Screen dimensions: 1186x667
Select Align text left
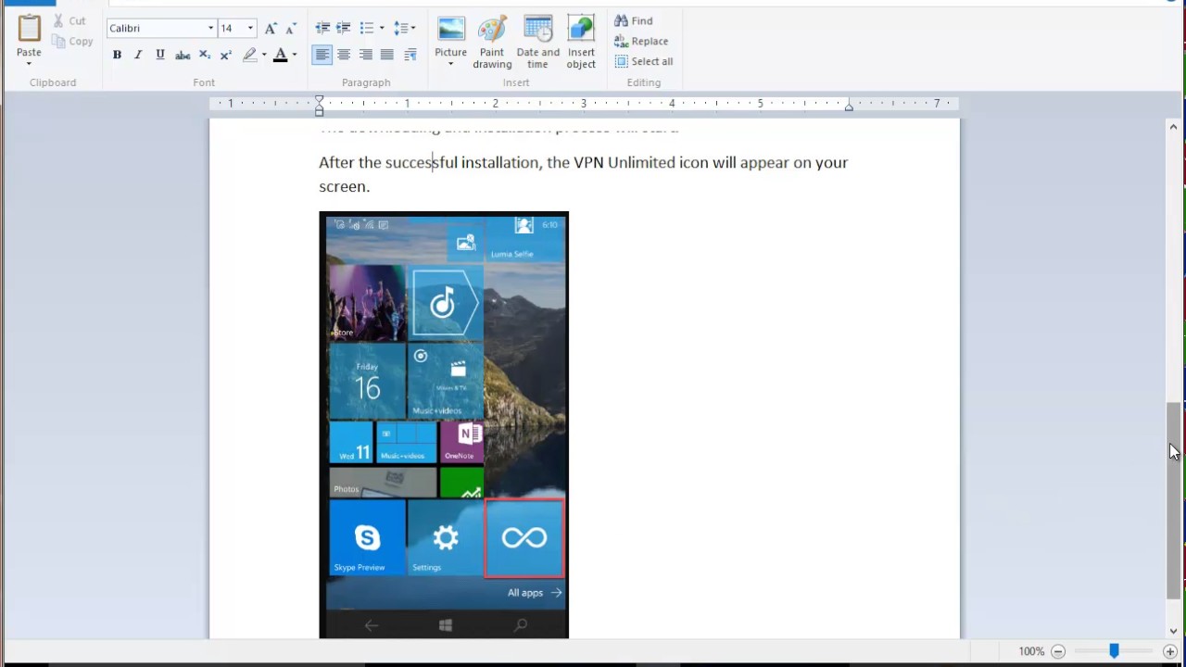pyautogui.click(x=322, y=55)
